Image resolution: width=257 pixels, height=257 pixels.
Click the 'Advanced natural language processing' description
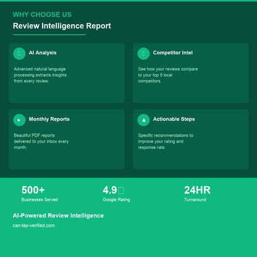pyautogui.click(x=40, y=75)
